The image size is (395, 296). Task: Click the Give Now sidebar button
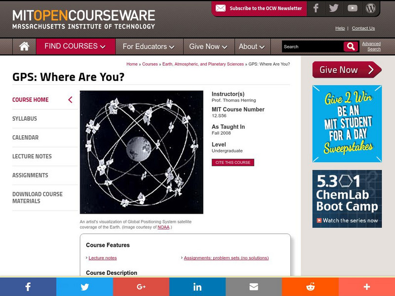347,70
